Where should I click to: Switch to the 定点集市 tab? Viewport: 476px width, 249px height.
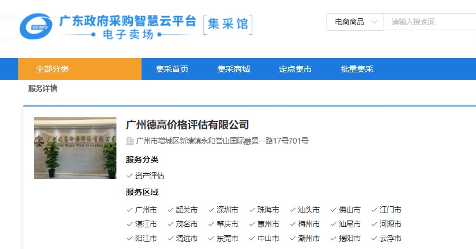295,69
